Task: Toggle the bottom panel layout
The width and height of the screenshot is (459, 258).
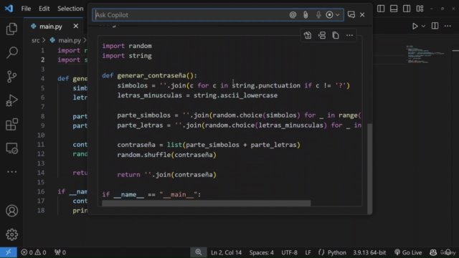Action: [x=394, y=9]
